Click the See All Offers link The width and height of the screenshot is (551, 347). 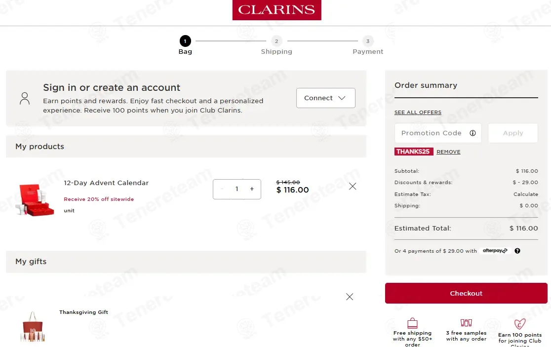418,113
